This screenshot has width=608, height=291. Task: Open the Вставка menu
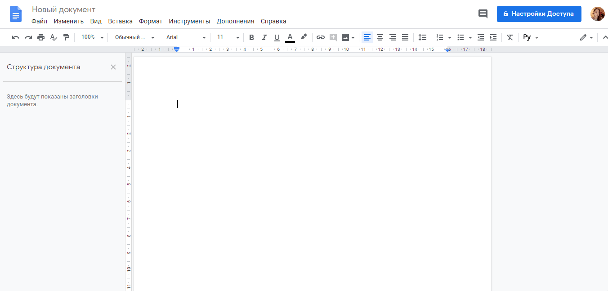click(120, 21)
